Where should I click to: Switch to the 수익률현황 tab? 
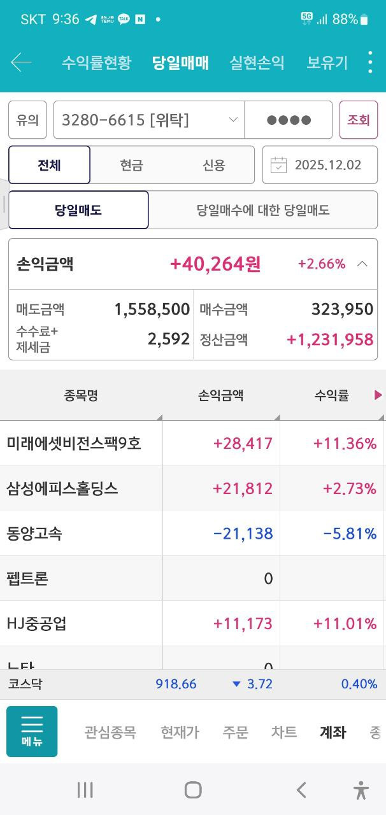tap(96, 62)
